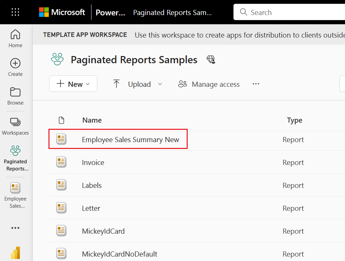Open Manage access
Viewport: 345px width, 261px height.
[x=209, y=84]
